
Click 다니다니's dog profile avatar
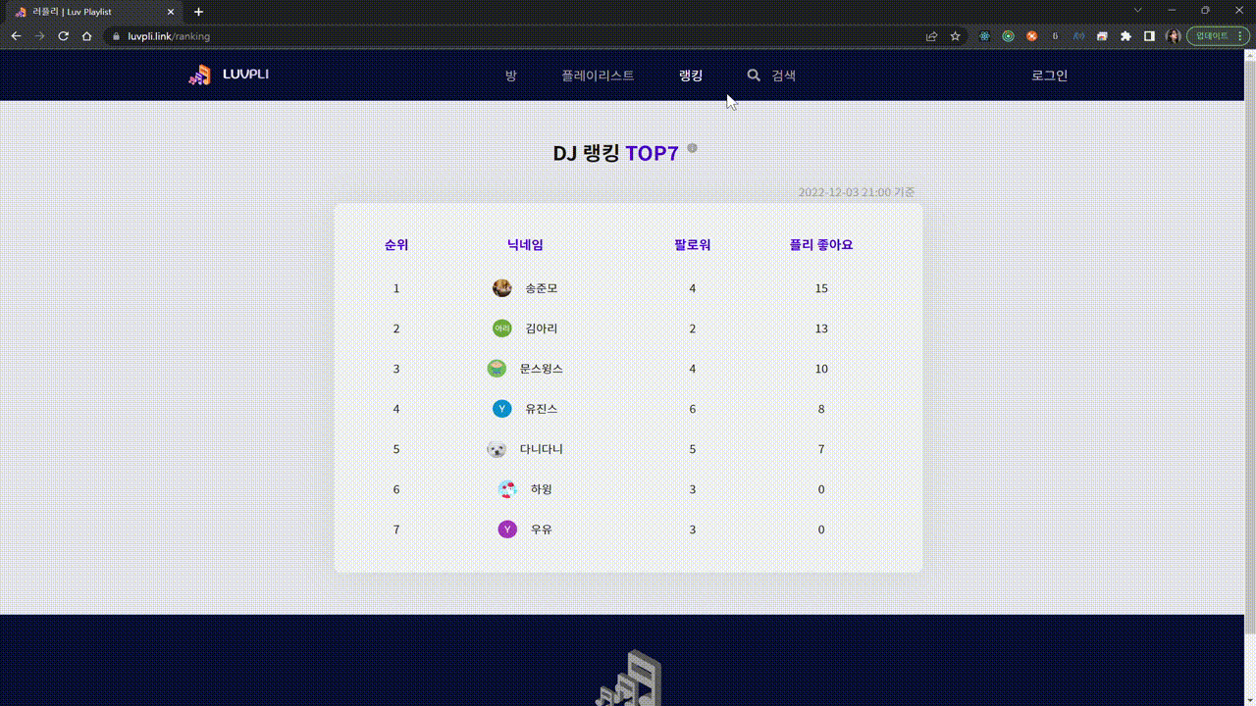click(497, 449)
